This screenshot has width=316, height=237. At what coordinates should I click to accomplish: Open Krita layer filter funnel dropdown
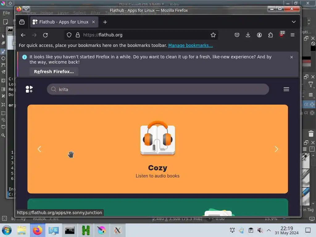tap(311, 85)
